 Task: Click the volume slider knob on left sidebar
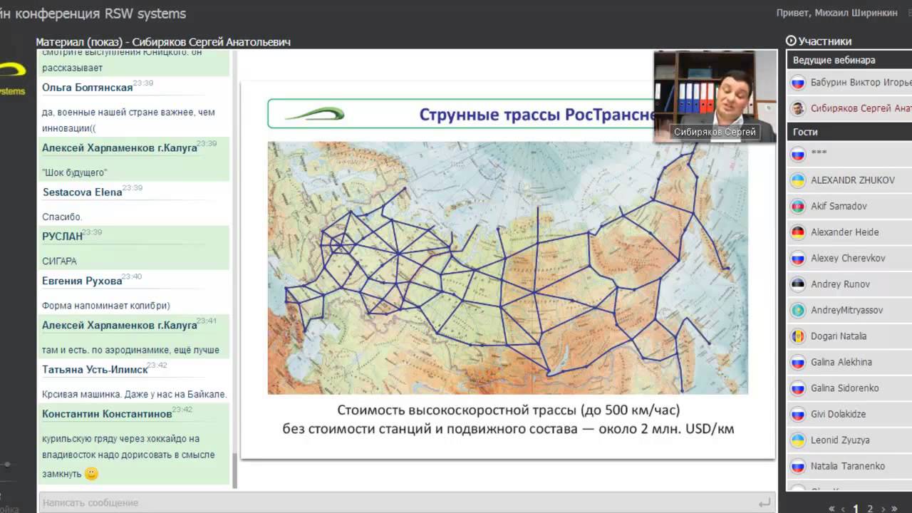(7, 464)
